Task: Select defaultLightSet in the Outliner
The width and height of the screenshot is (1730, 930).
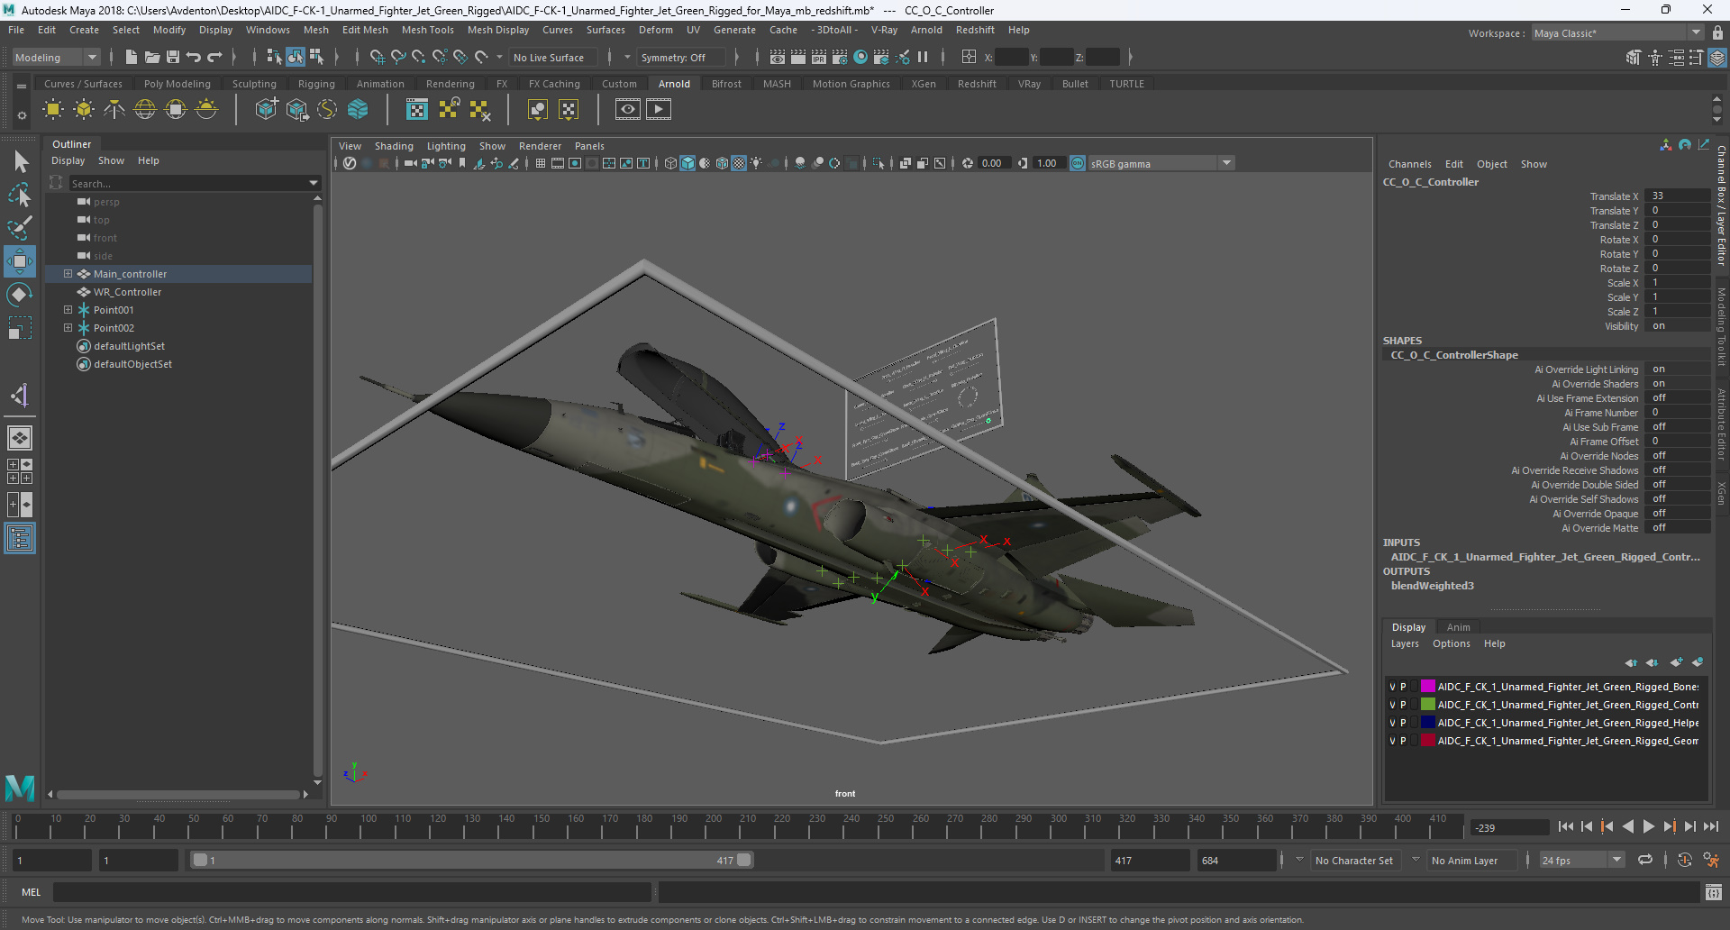Action: (129, 346)
